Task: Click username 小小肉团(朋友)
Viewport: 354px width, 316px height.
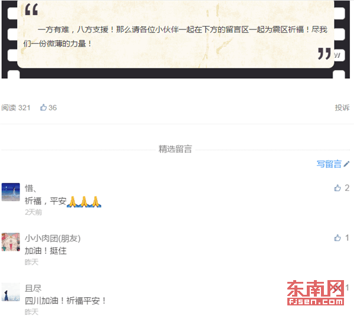Action: 53,238
